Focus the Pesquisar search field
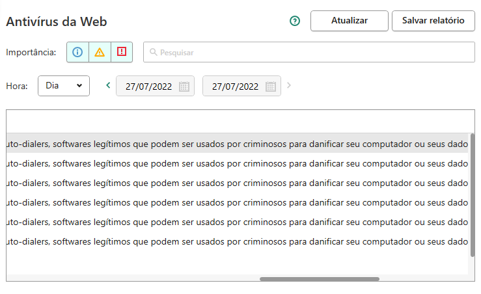This screenshot has height=294, width=481. [309, 52]
